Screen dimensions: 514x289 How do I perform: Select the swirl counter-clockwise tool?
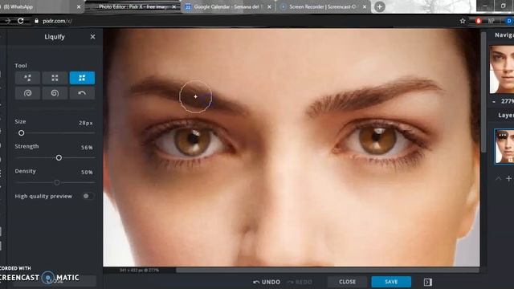click(55, 93)
